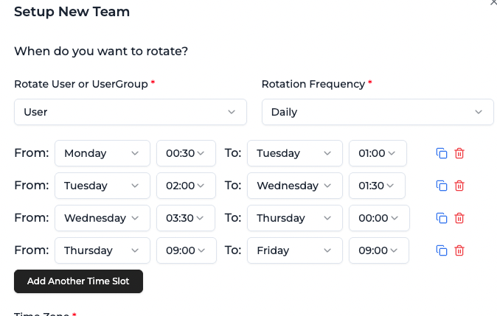
Task: Close the Setup New Team dialog
Action: (493, 3)
